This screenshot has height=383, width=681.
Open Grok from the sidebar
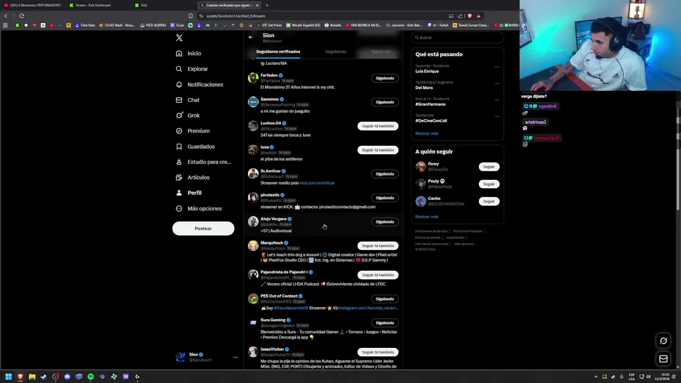[188, 115]
